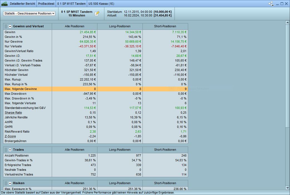Select the Gewinn/Verlust Ratio row label
The image size is (290, 195).
click(19, 51)
